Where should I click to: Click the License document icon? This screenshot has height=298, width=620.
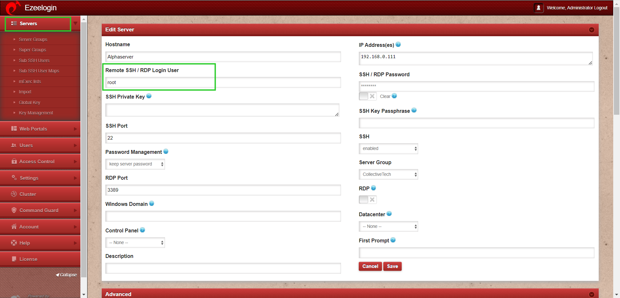14,259
